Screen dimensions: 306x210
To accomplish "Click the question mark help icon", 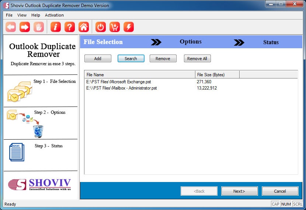I will [x=70, y=27].
